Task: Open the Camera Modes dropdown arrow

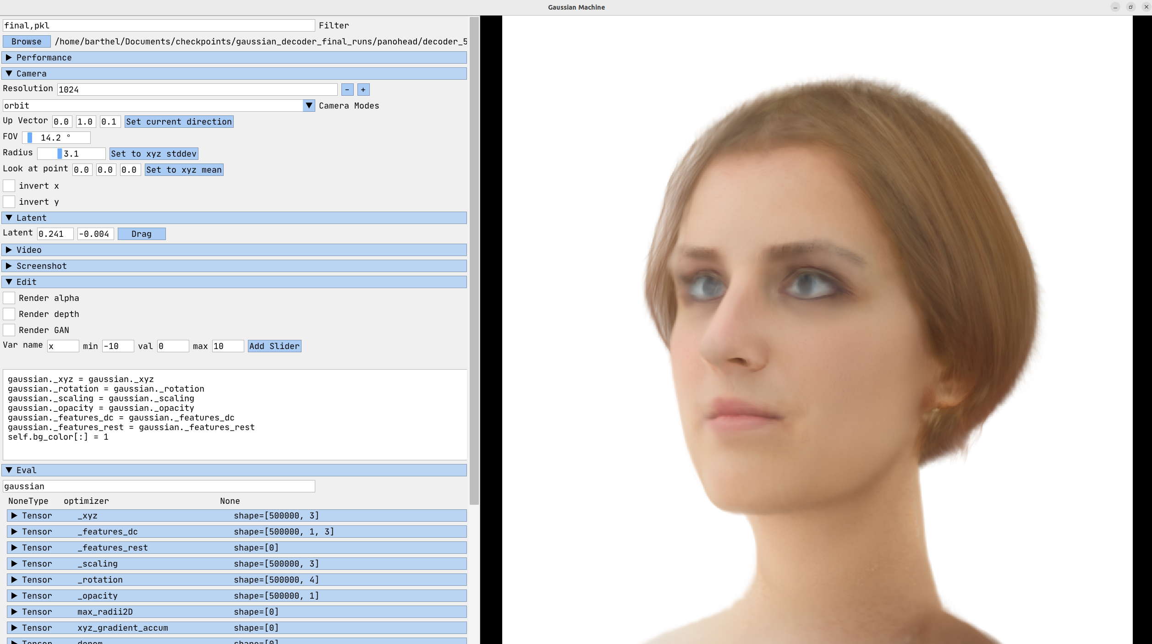Action: coord(309,106)
